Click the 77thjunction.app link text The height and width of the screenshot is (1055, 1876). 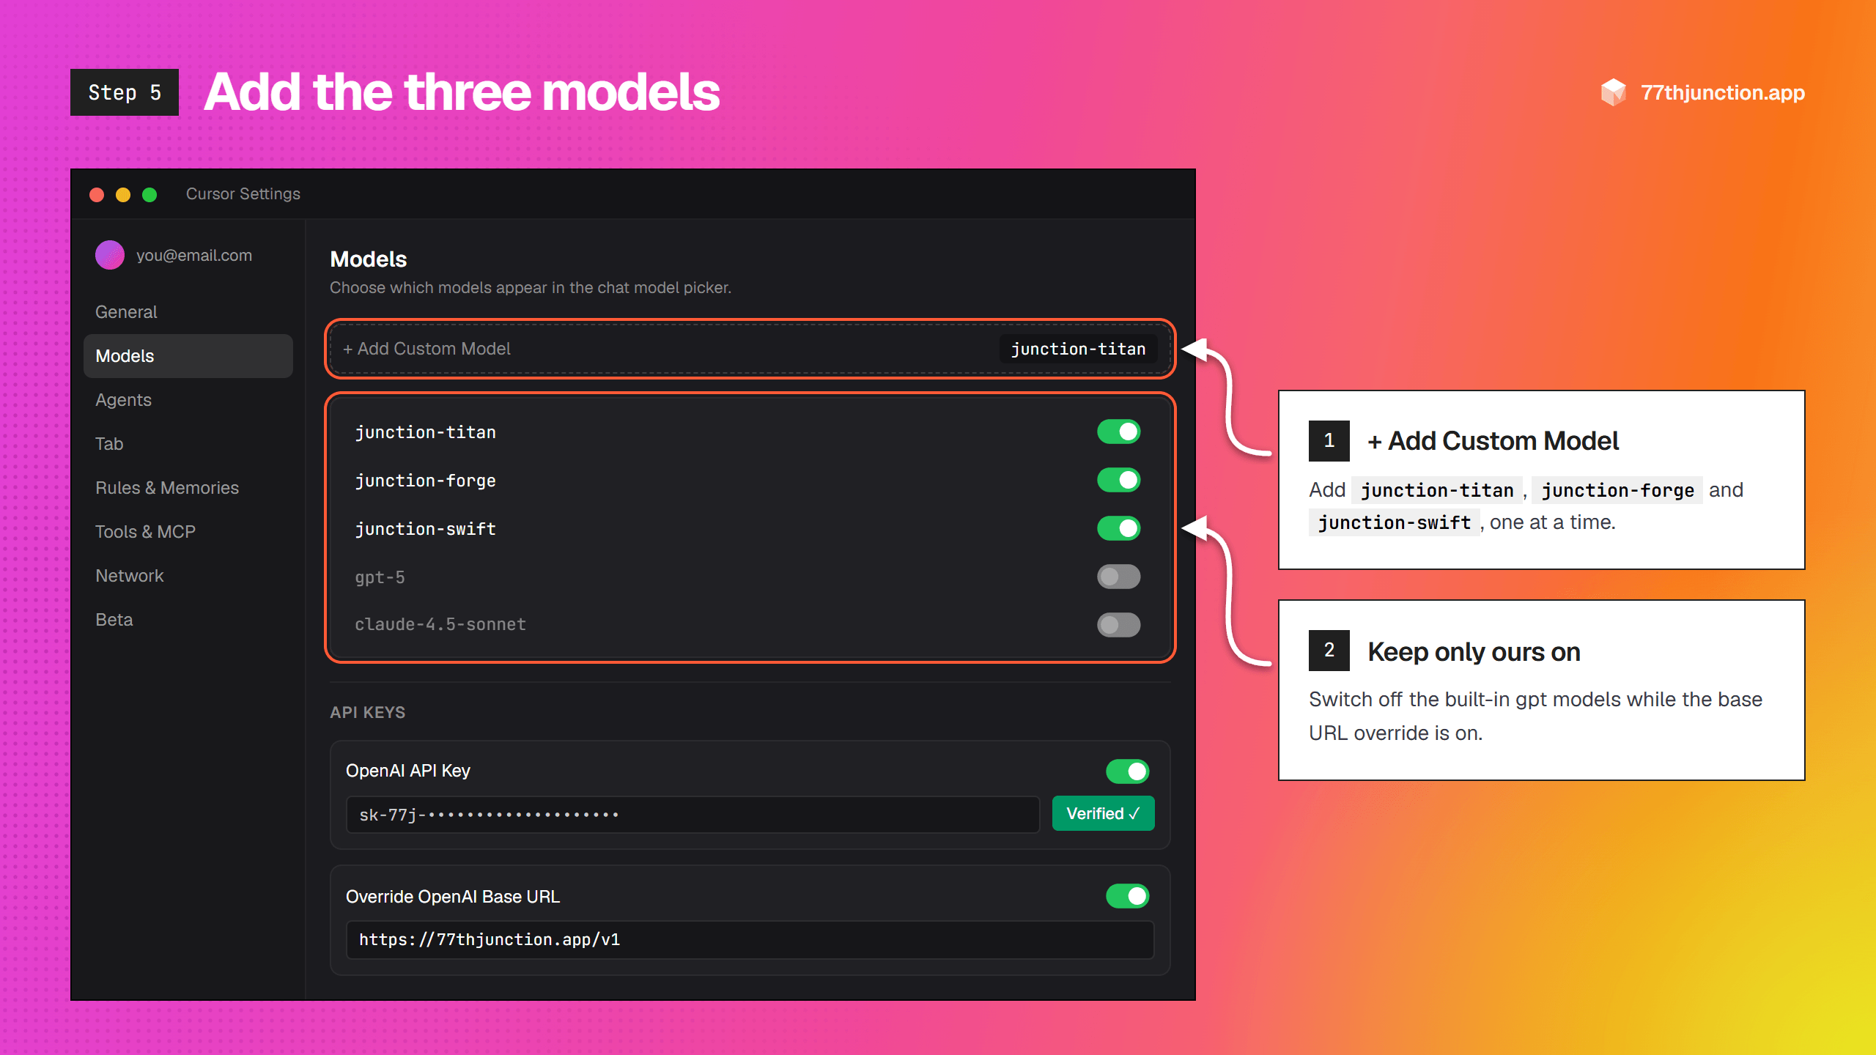click(1722, 93)
